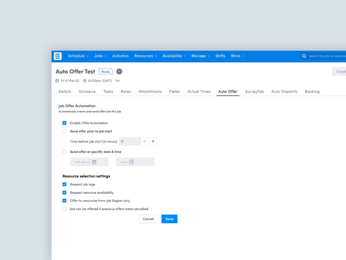
Task: Click the search jobs or resources field
Action: (x=323, y=56)
